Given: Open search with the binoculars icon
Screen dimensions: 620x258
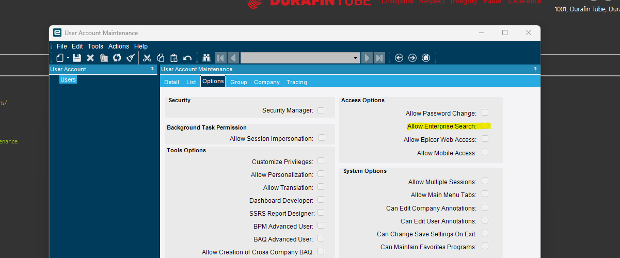Looking at the screenshot, I should [x=206, y=58].
